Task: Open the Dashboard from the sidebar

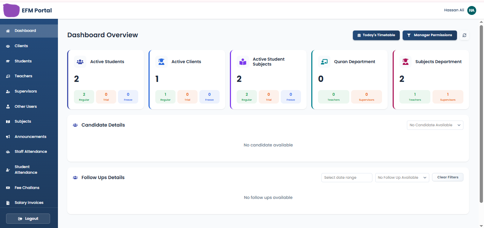Action: [x=8, y=30]
